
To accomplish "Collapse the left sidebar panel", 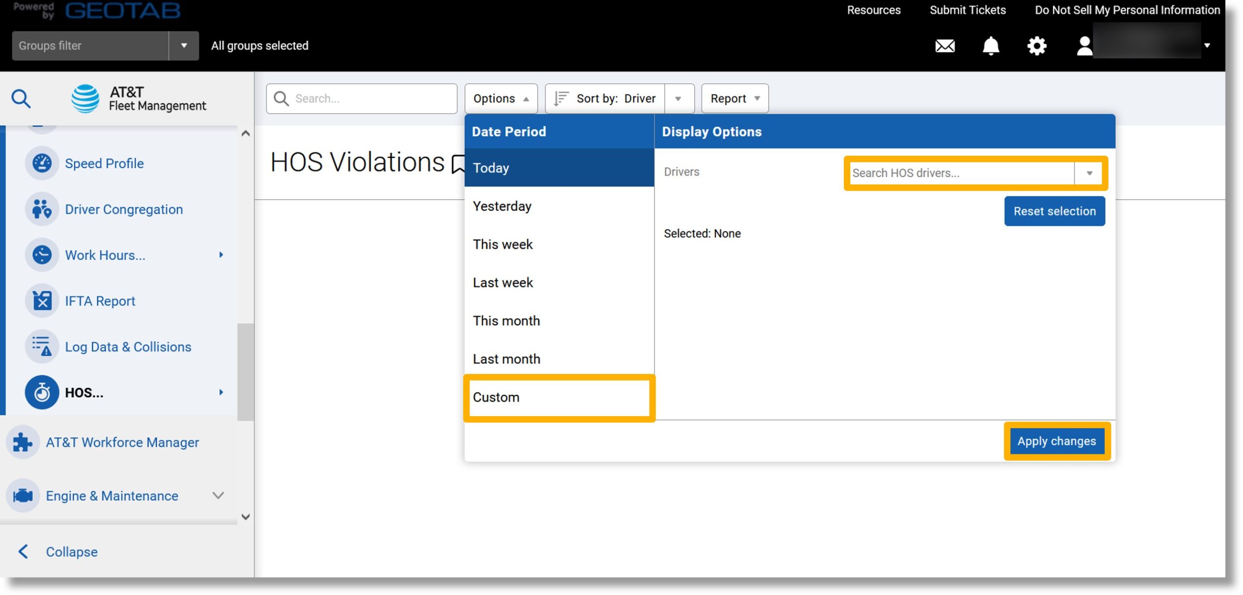I will pos(70,551).
